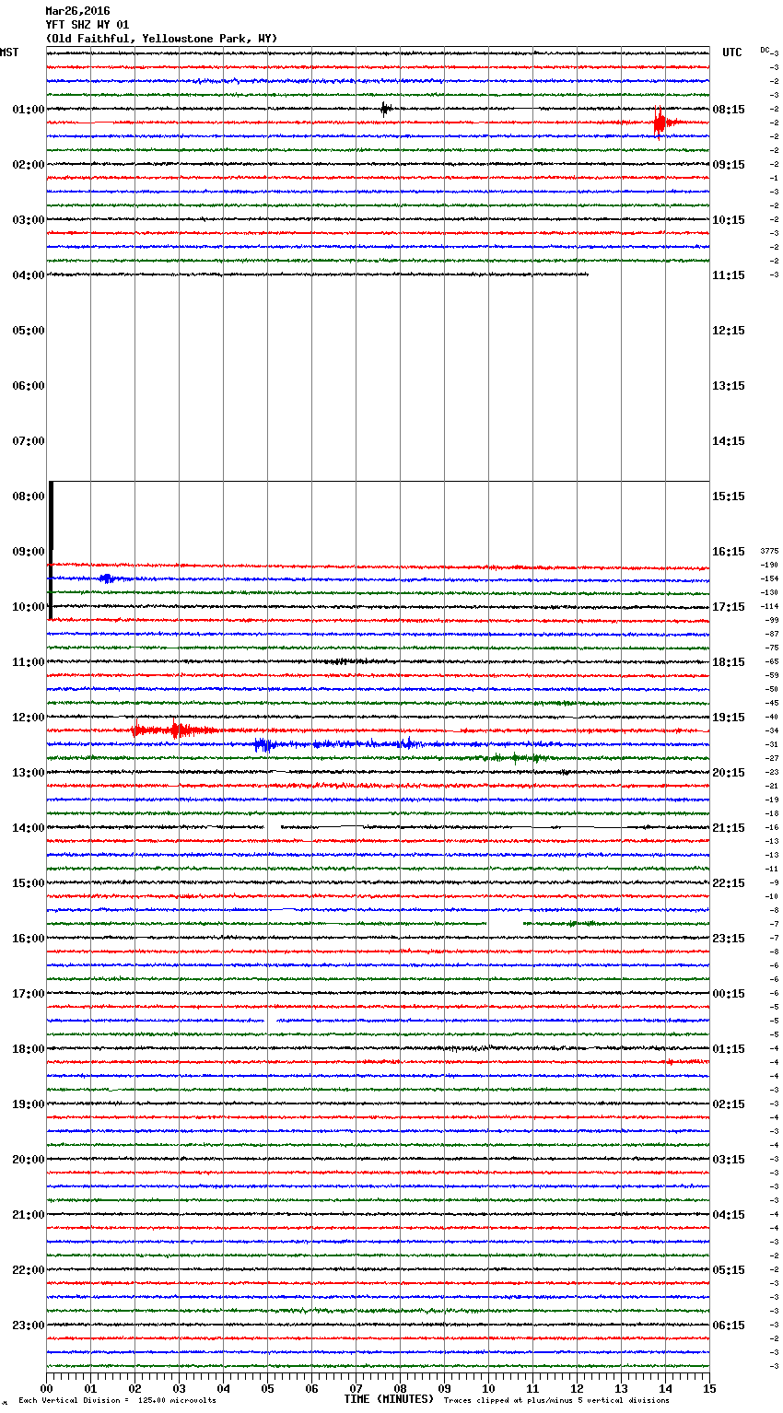783x1413 pixels.
Task: Click the DC offset value -75
Action: 771,648
